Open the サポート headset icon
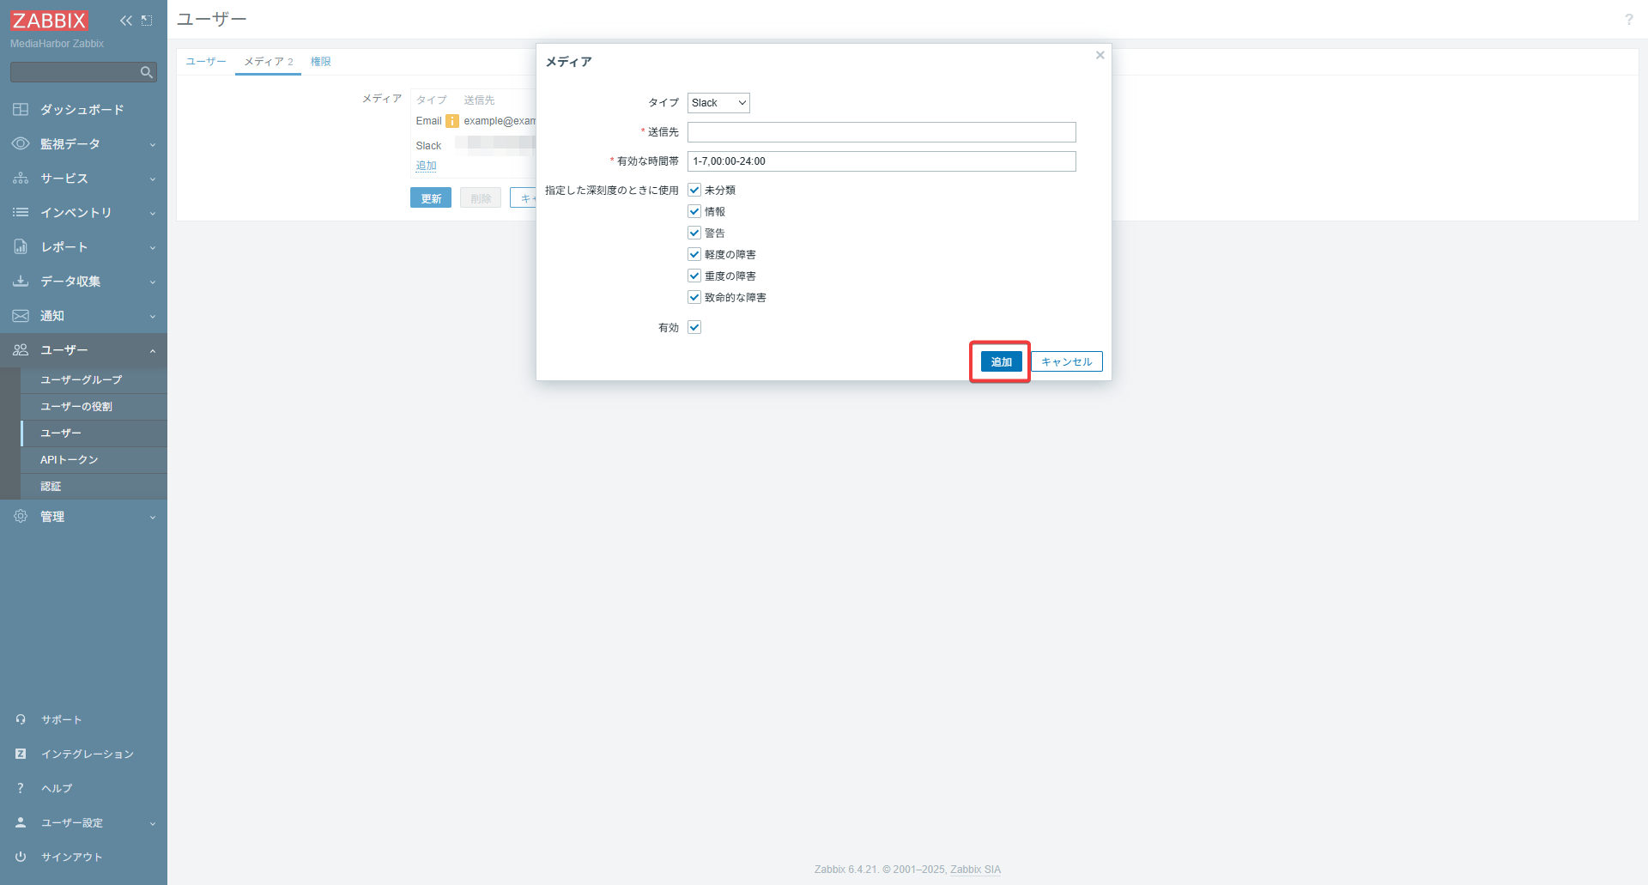 21,719
